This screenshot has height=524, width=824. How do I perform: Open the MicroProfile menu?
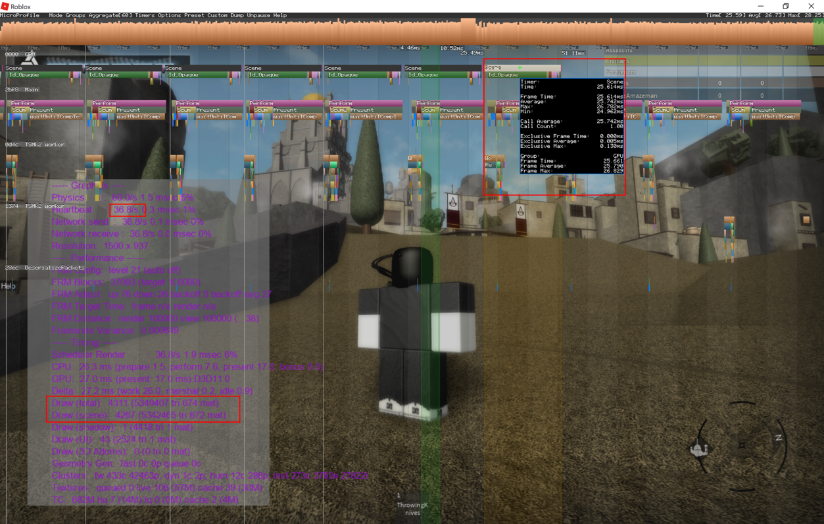tap(20, 15)
